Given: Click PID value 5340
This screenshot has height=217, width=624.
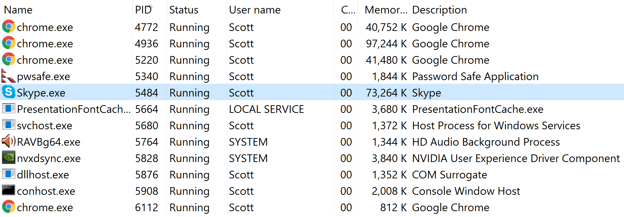Looking at the screenshot, I should [x=147, y=76].
